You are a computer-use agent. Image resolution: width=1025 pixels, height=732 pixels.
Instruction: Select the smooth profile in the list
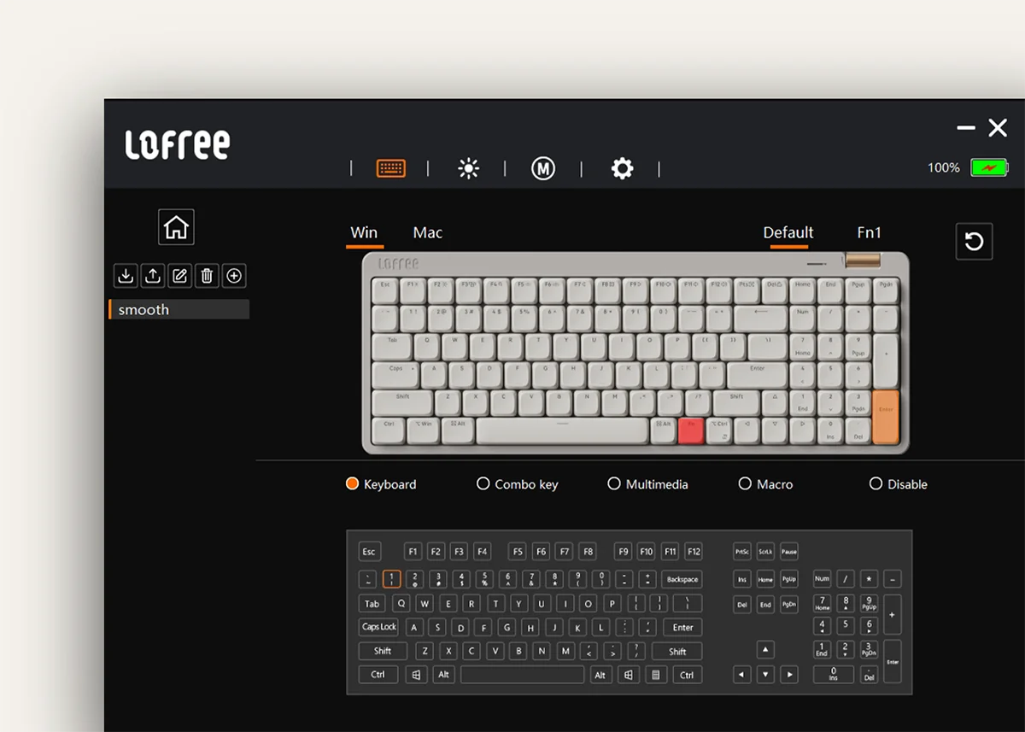click(179, 309)
